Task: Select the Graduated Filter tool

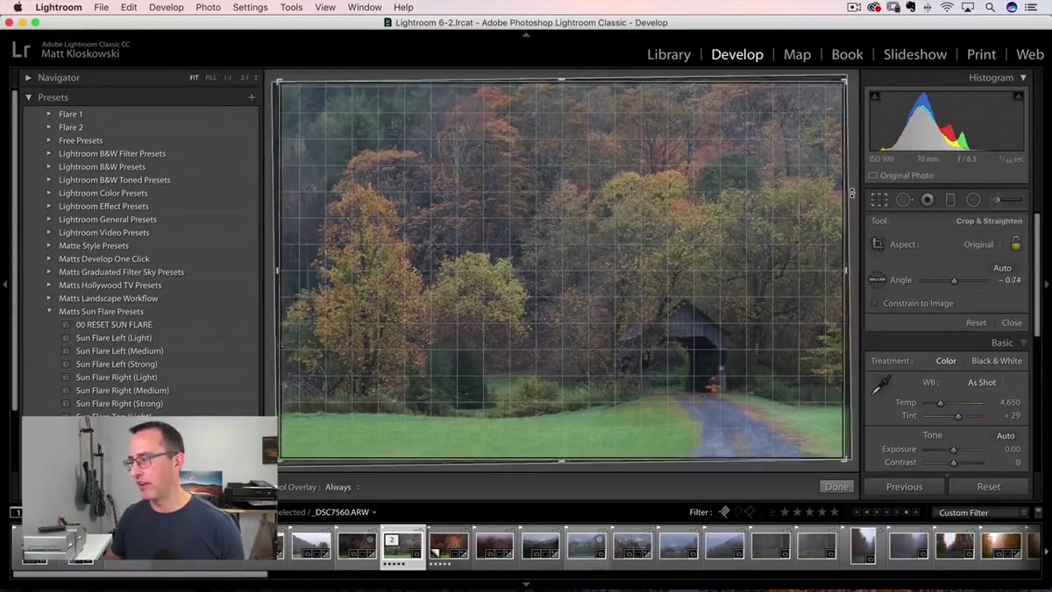Action: click(949, 200)
